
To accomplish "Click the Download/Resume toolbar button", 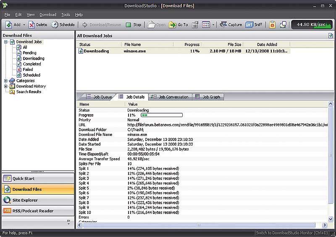I will coord(102,25).
